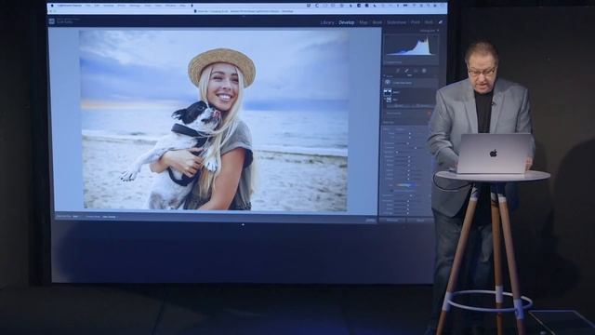Click the top panel hide arrow
This screenshot has width=595, height=335.
pyautogui.click(x=243, y=17)
